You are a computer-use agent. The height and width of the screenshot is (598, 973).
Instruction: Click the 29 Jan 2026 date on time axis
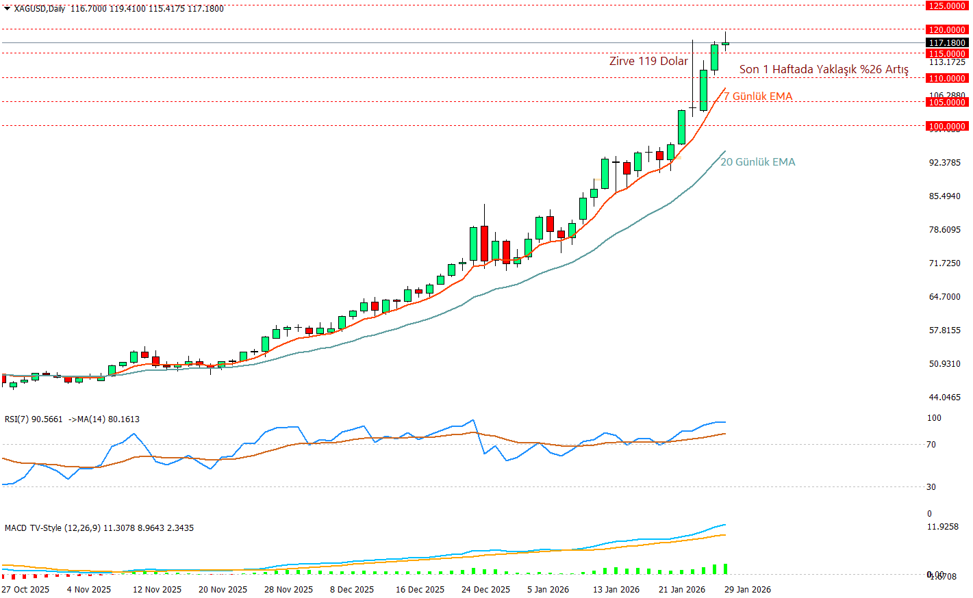(x=748, y=590)
